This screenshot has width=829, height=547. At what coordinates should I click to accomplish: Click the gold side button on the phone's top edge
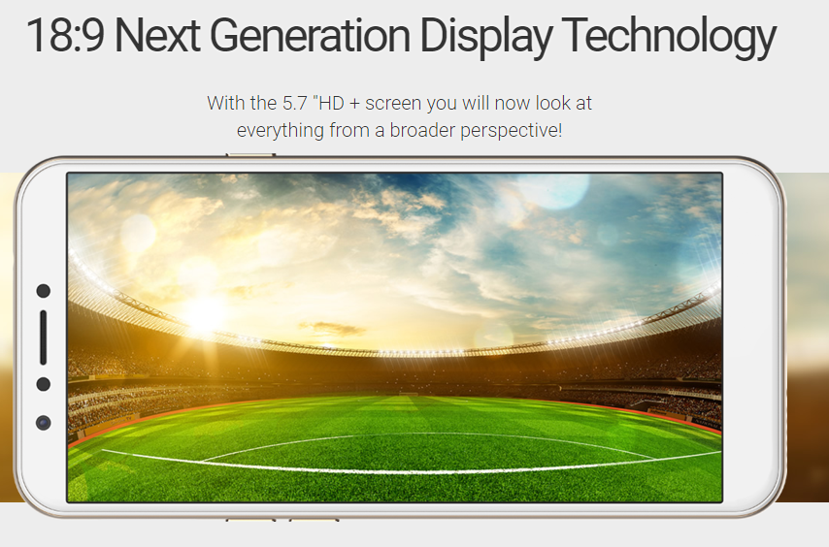250,155
